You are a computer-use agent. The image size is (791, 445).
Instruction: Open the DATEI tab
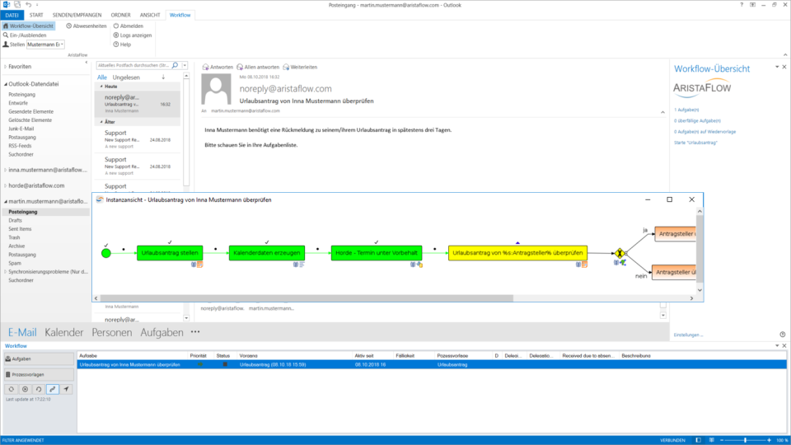tap(12, 15)
